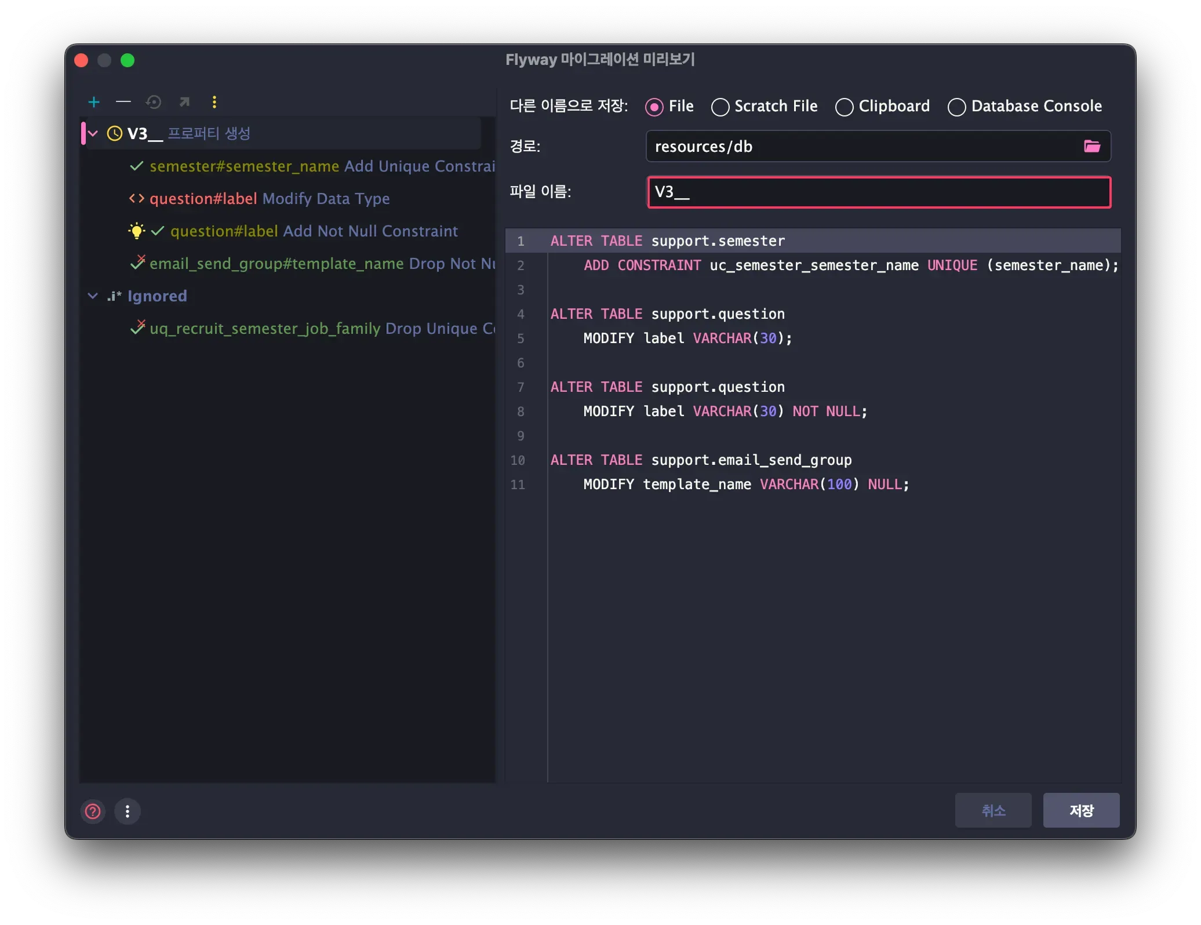Select the File radio button
Screen dimensions: 1201x925
(654, 107)
